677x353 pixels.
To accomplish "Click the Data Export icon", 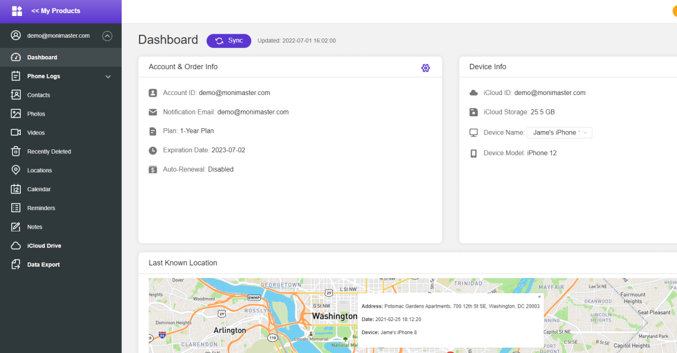I will pos(15,264).
